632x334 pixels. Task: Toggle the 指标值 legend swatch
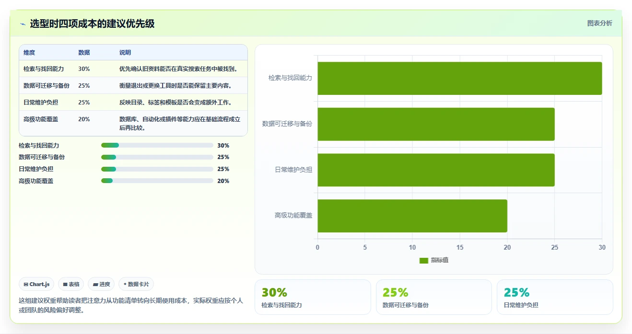tap(423, 260)
